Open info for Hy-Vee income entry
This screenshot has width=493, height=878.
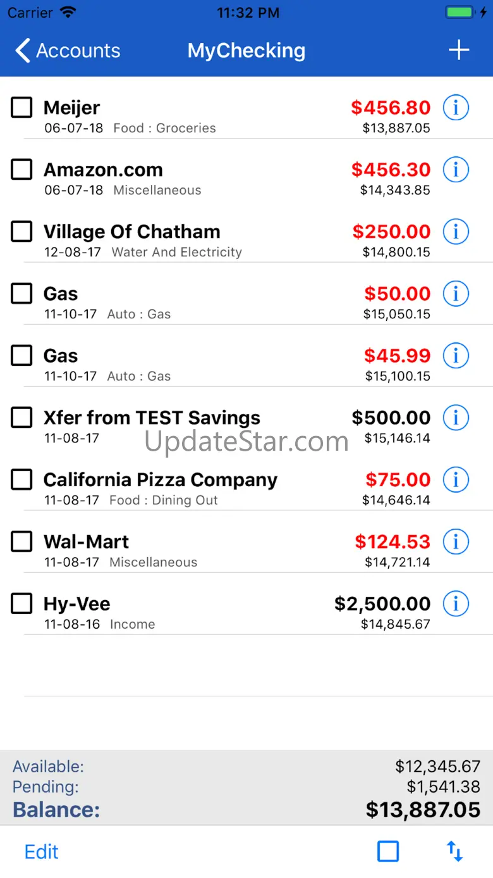click(x=456, y=604)
